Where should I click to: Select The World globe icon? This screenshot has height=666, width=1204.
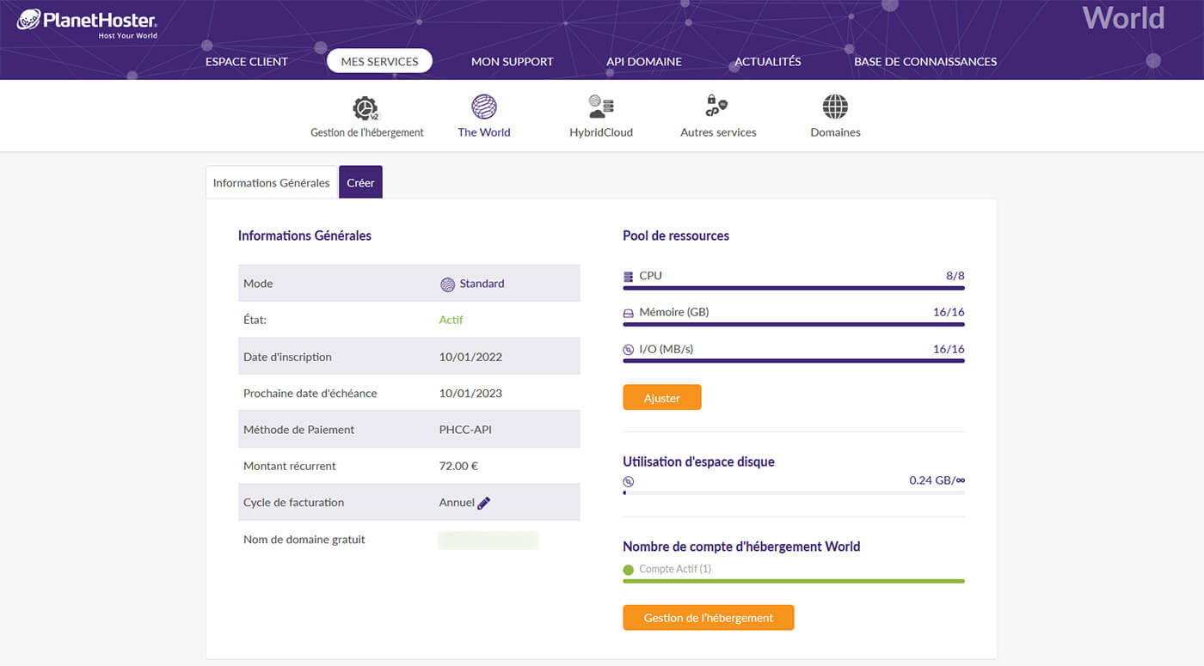tap(484, 107)
